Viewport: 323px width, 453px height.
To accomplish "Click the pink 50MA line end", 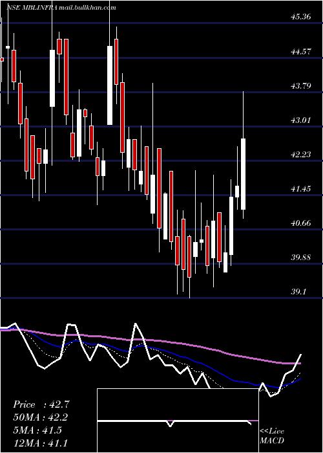I will click(300, 363).
